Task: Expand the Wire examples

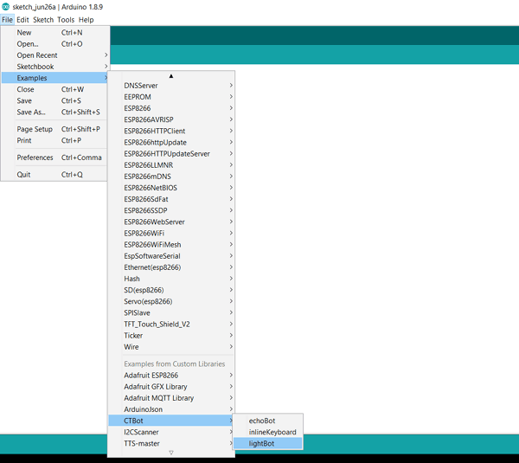Action: 171,347
